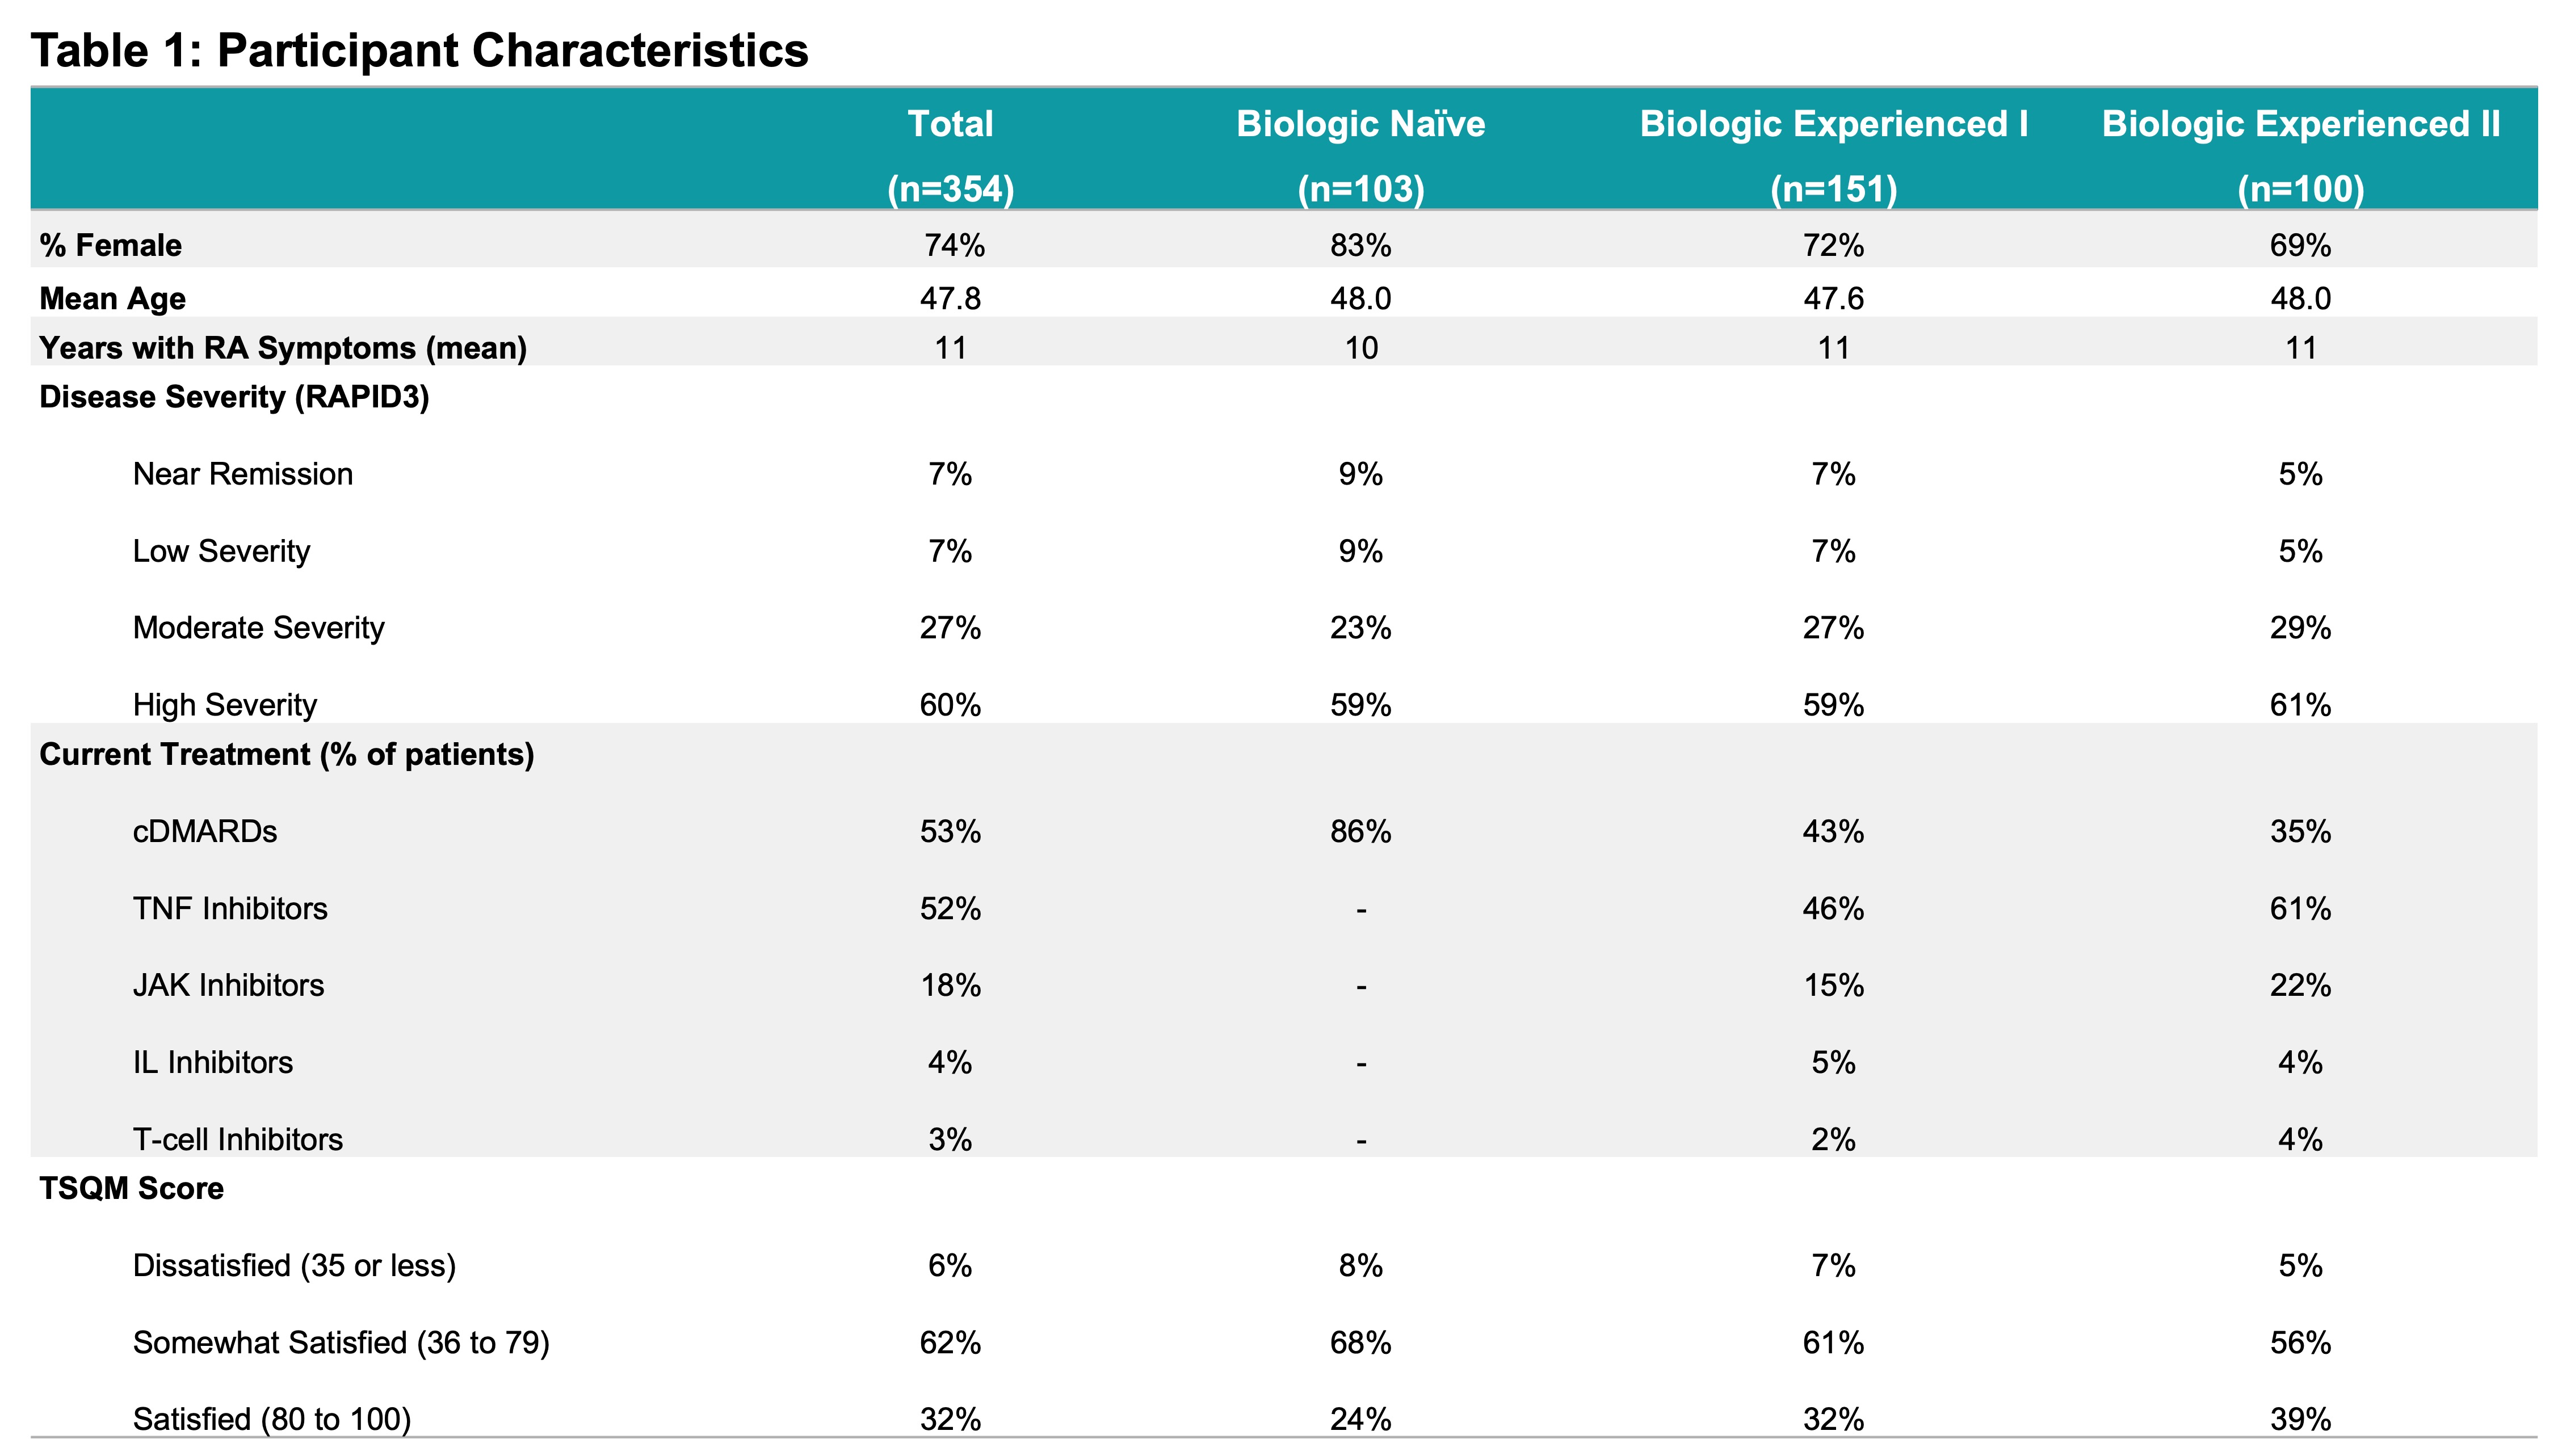2562x1456 pixels.
Task: Select the "Near Remission" row label
Action: pos(243,474)
